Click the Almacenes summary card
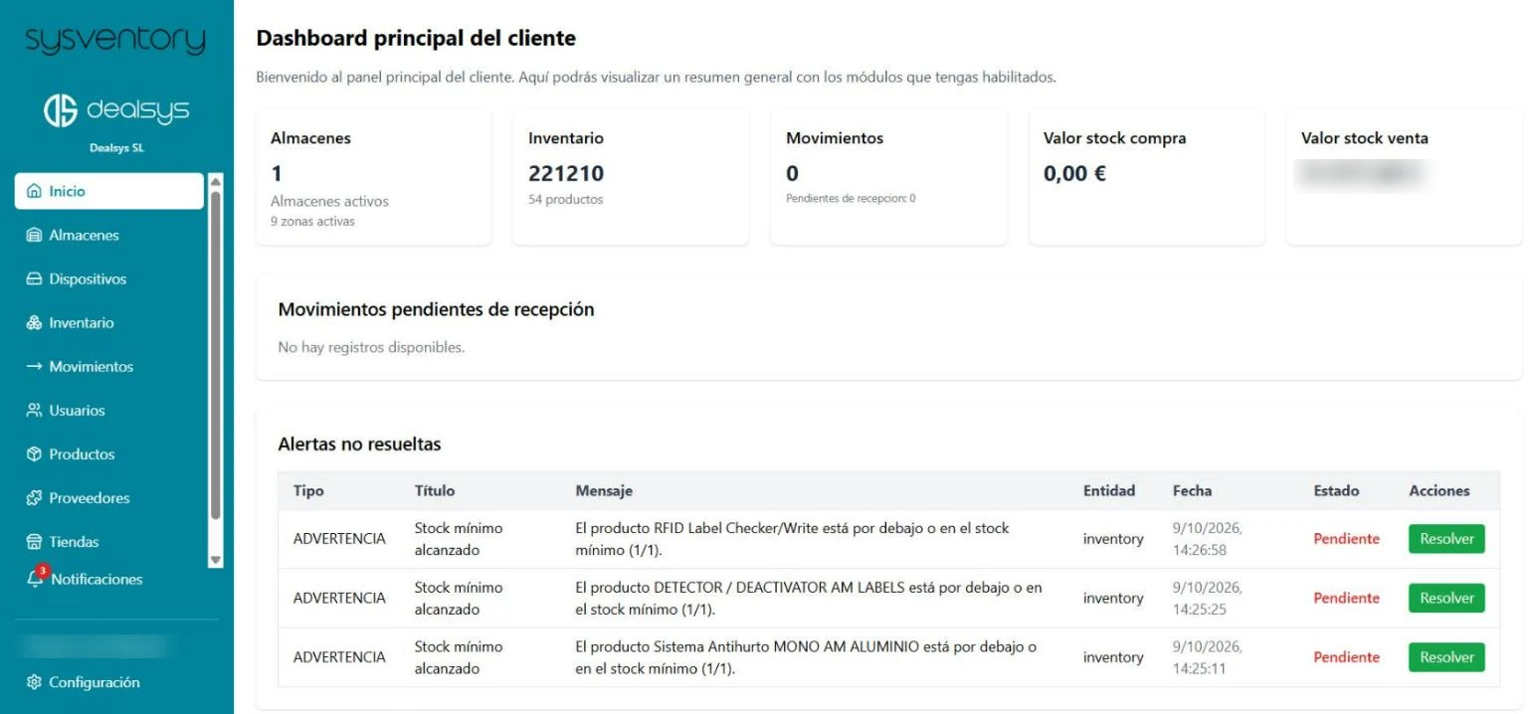 [x=374, y=177]
